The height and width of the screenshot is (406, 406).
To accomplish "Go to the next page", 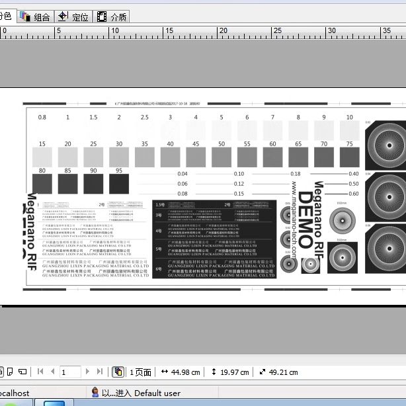I will (x=87, y=372).
